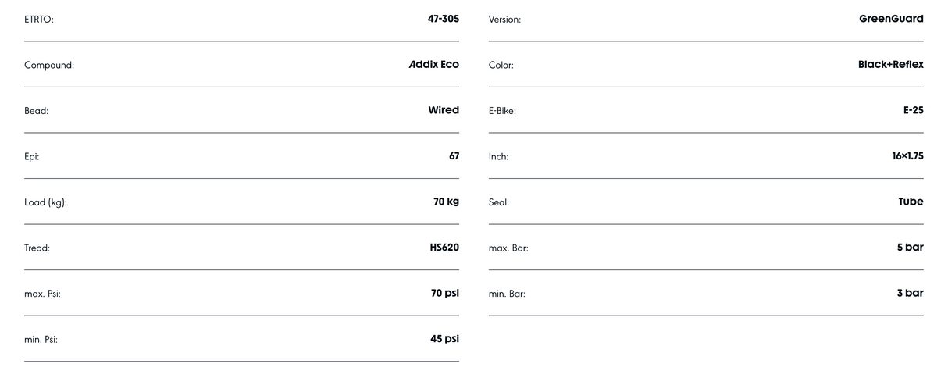948x371 pixels.
Task: Click the "Load (kg):" row label
Action: tap(47, 202)
